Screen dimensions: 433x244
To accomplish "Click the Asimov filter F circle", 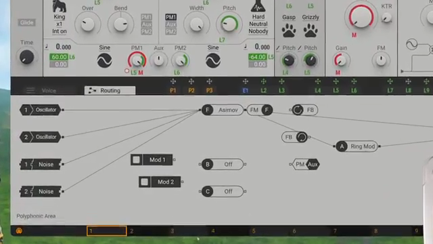I will tap(208, 110).
